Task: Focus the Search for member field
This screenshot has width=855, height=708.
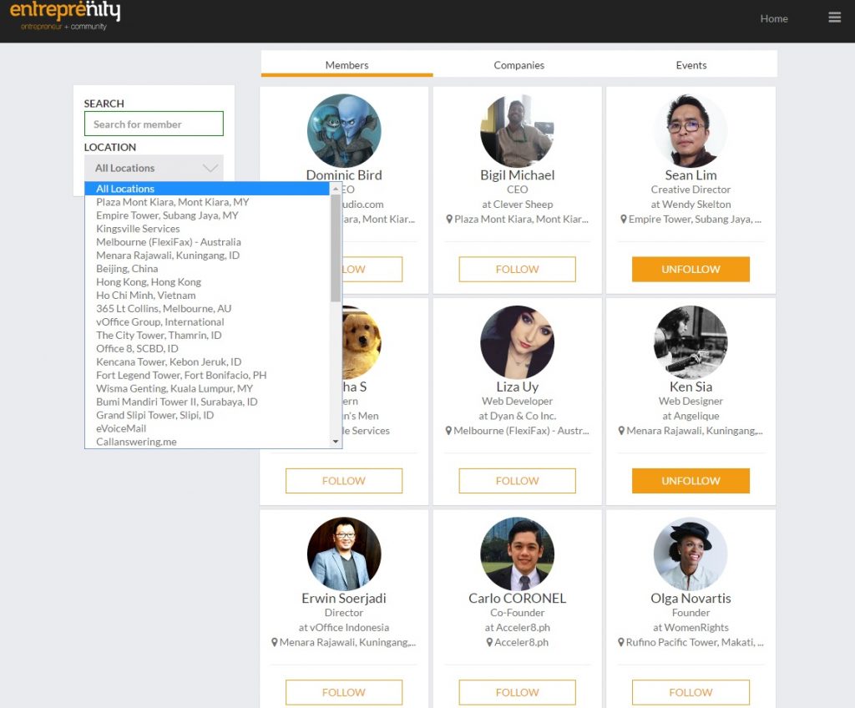Action: (x=154, y=124)
